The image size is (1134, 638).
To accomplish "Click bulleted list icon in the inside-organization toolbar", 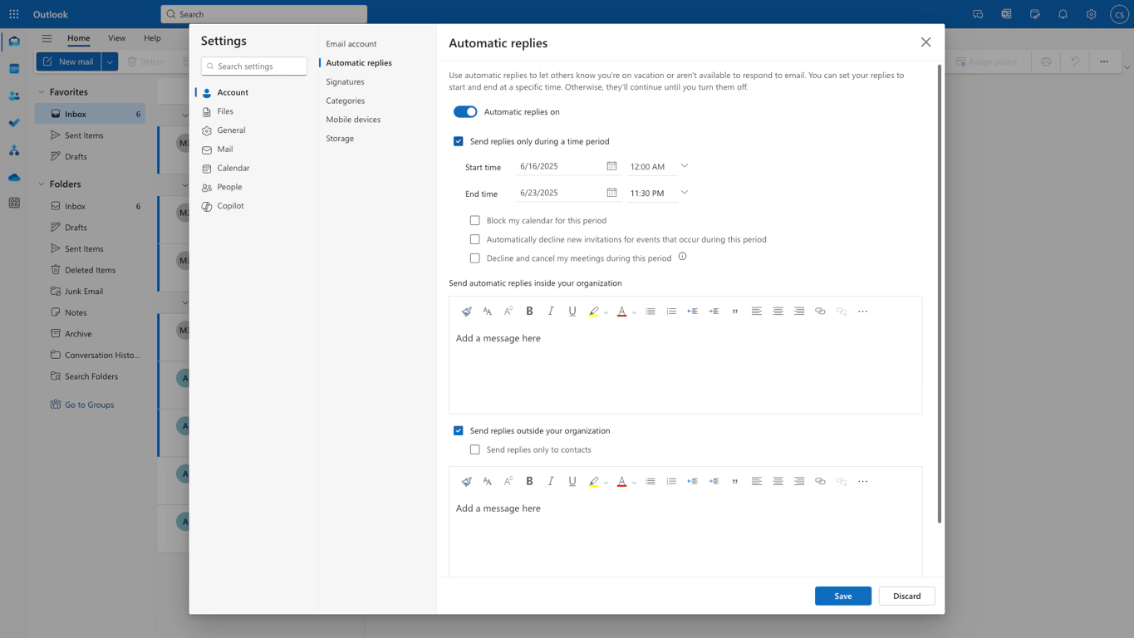I will [x=650, y=311].
